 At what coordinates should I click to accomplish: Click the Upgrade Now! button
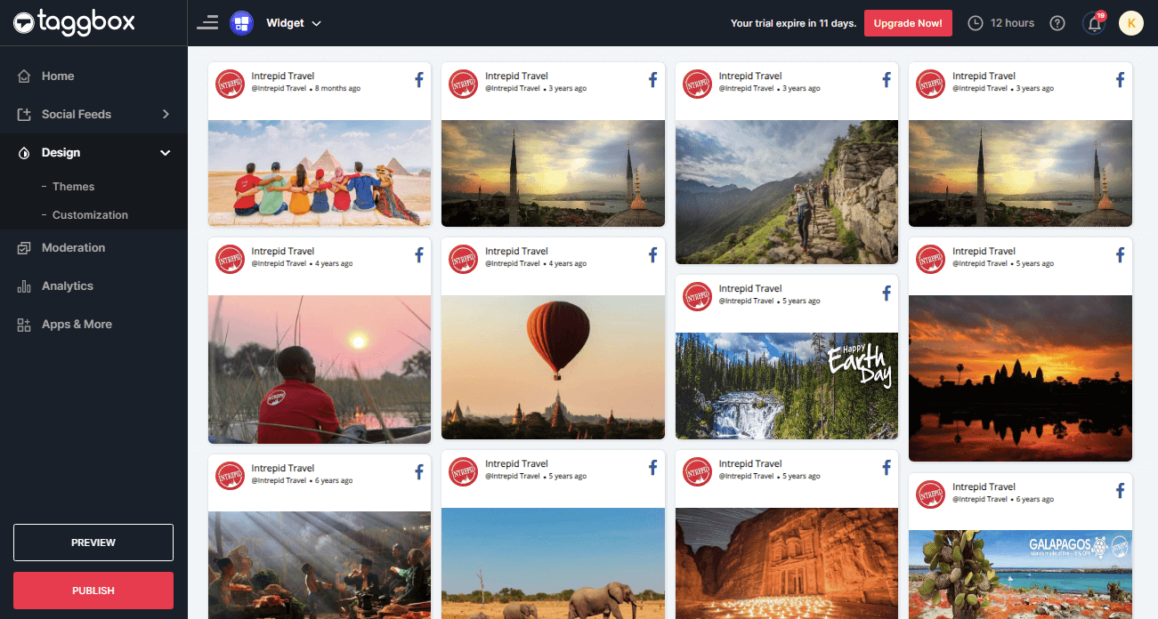click(908, 23)
